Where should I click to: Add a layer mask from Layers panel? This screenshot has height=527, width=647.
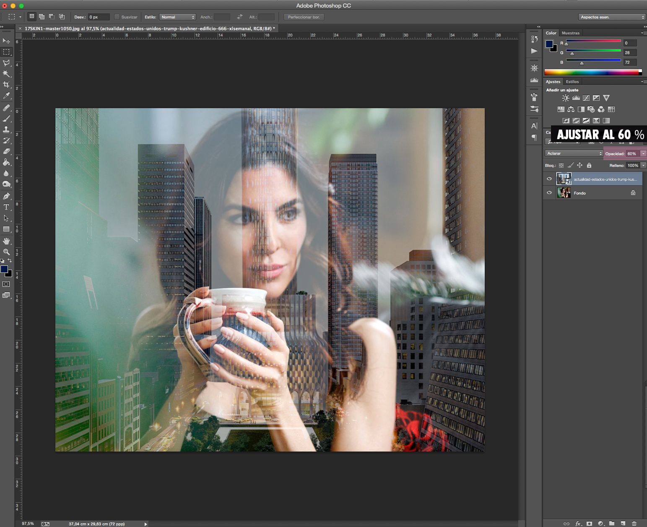click(x=590, y=523)
